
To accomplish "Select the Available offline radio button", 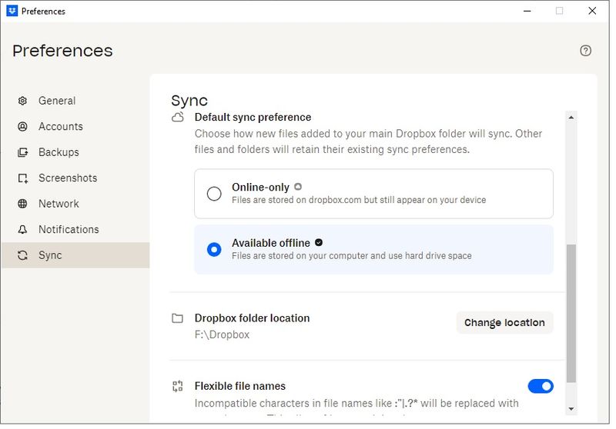I will 214,249.
